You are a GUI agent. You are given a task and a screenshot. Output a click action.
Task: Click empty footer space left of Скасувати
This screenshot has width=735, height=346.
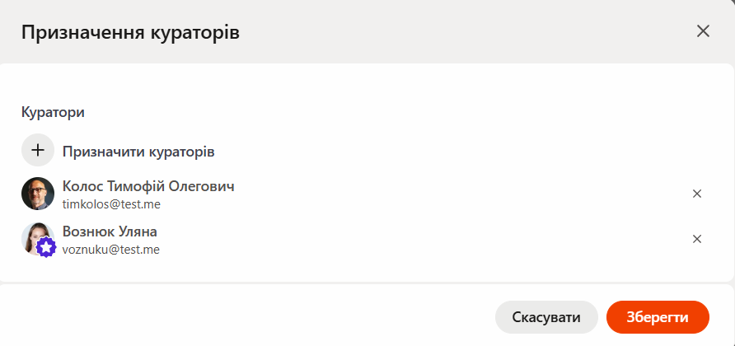pyautogui.click(x=247, y=317)
